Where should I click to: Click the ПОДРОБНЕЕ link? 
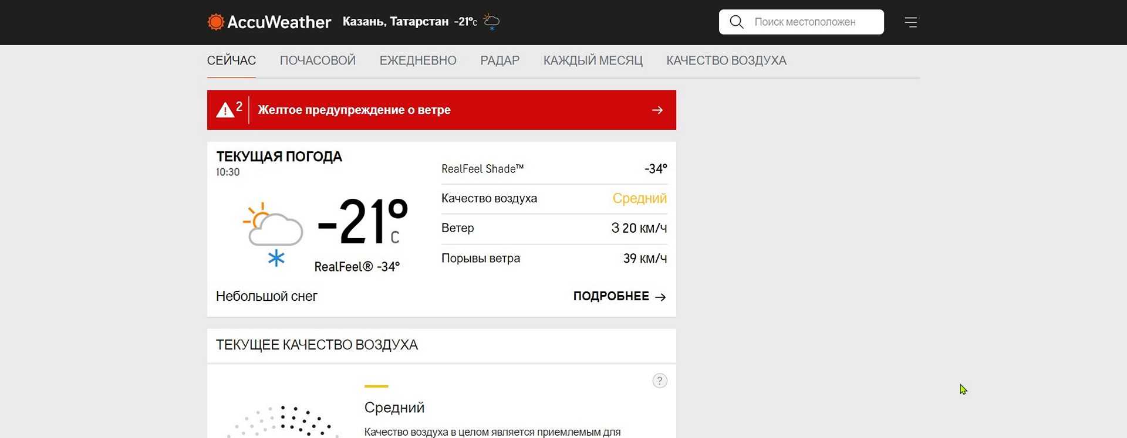(x=611, y=297)
